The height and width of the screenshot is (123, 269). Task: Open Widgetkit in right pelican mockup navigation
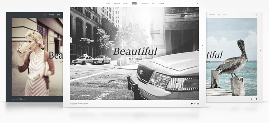click(212, 15)
